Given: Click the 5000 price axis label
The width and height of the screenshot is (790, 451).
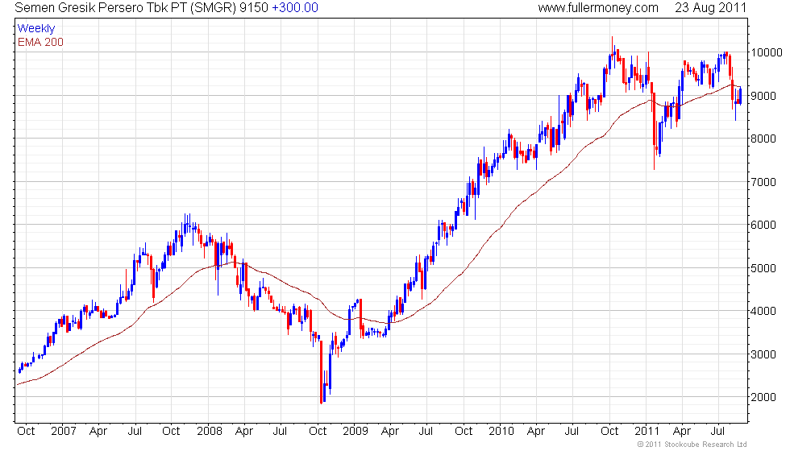Looking at the screenshot, I should click(x=764, y=267).
